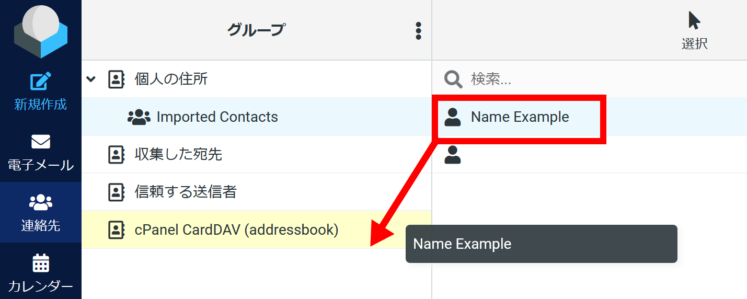
Task: Click the Roundcube logo
Action: click(x=41, y=31)
